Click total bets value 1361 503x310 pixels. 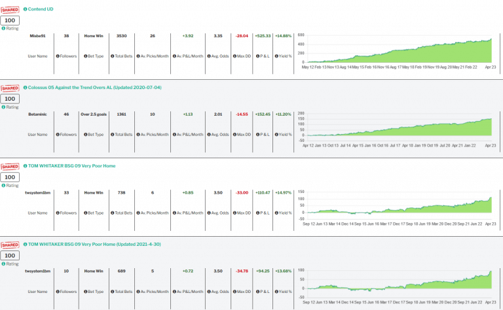pyautogui.click(x=122, y=114)
